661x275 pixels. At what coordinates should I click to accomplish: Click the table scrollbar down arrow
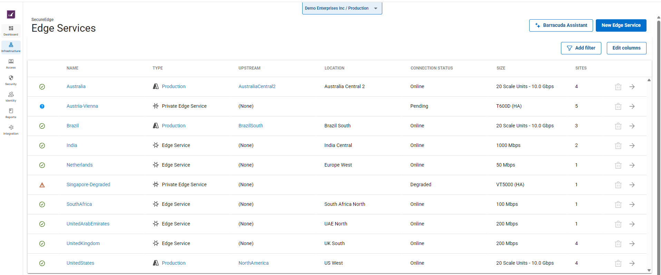649,271
